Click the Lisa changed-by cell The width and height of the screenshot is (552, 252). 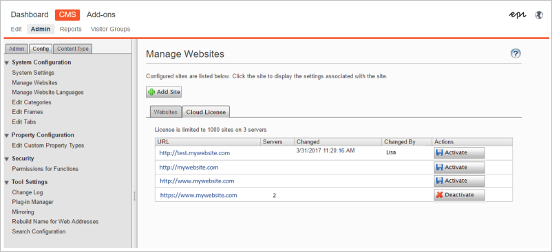click(x=391, y=153)
